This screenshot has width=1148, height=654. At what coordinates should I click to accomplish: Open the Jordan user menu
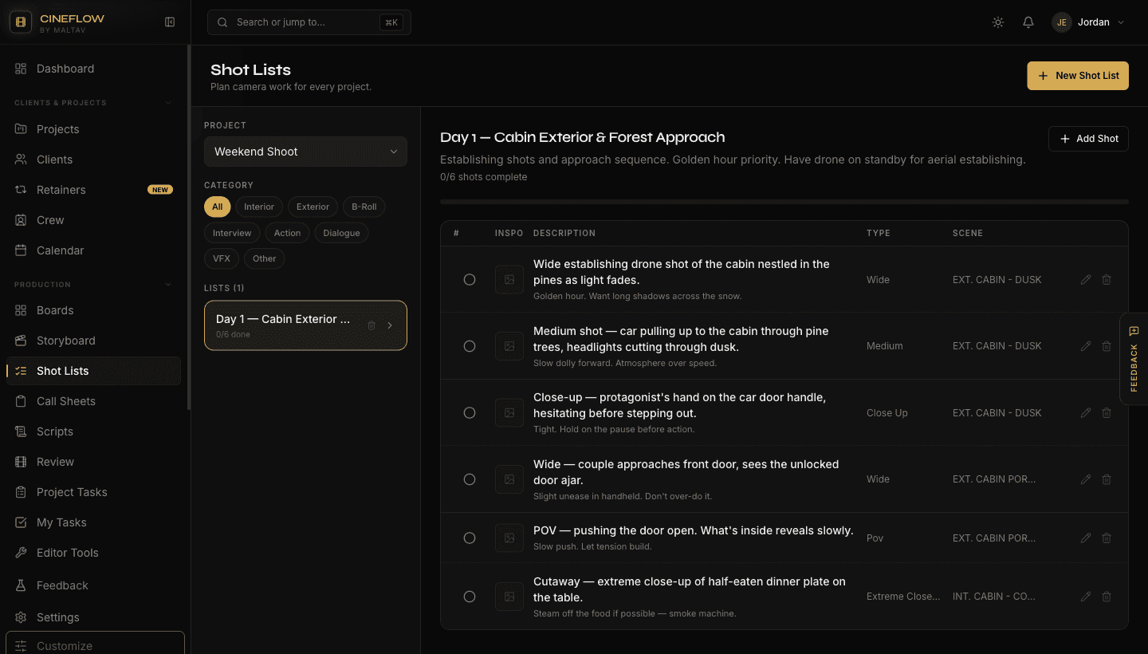1088,22
